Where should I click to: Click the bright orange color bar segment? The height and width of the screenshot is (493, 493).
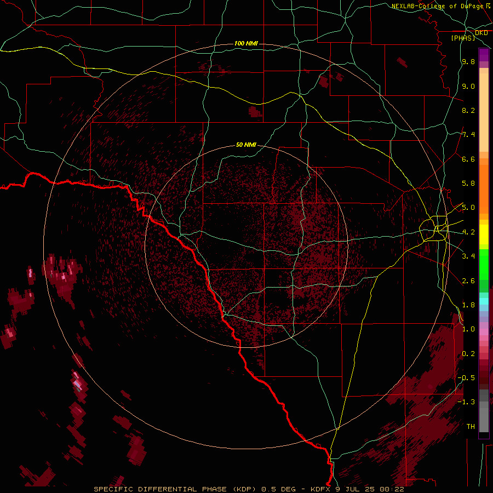[484, 188]
